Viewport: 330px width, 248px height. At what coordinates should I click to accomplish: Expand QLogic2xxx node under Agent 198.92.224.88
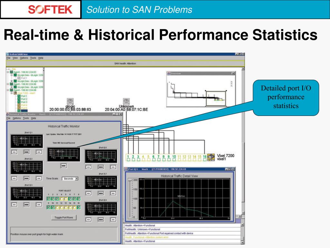click(12, 87)
